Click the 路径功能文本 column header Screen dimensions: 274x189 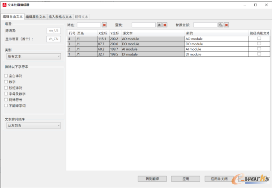click(x=259, y=33)
